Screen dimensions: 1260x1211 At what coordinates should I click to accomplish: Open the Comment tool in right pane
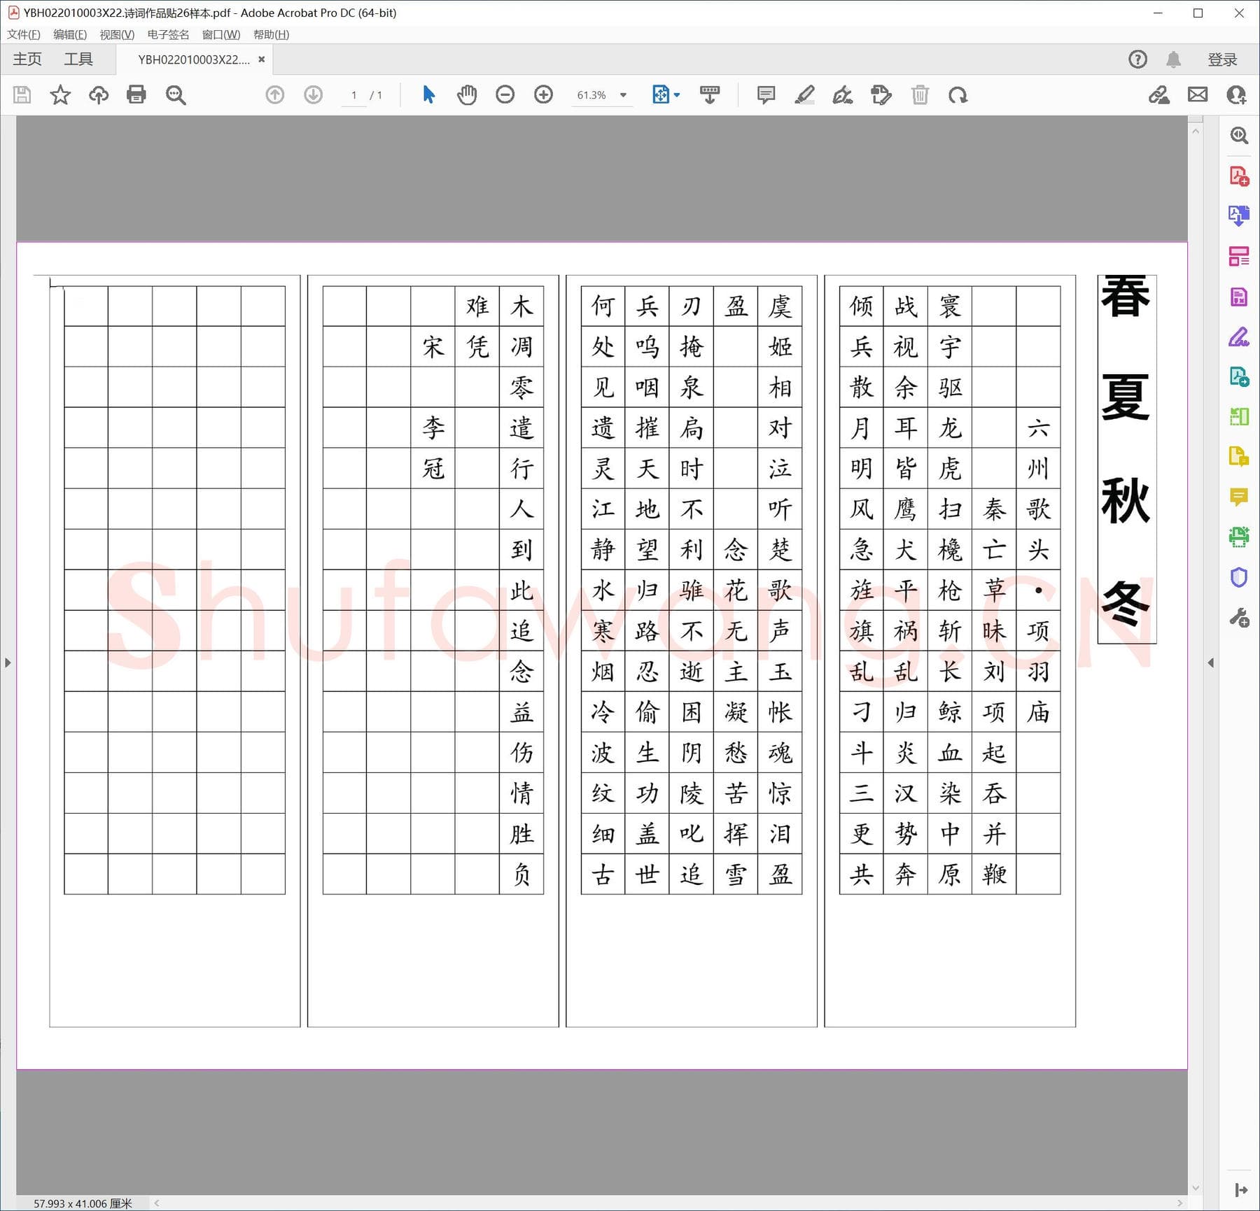tap(1239, 497)
